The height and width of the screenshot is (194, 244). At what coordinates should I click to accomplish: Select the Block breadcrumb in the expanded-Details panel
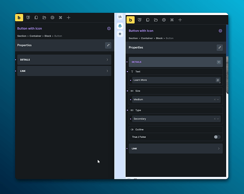(x=159, y=38)
